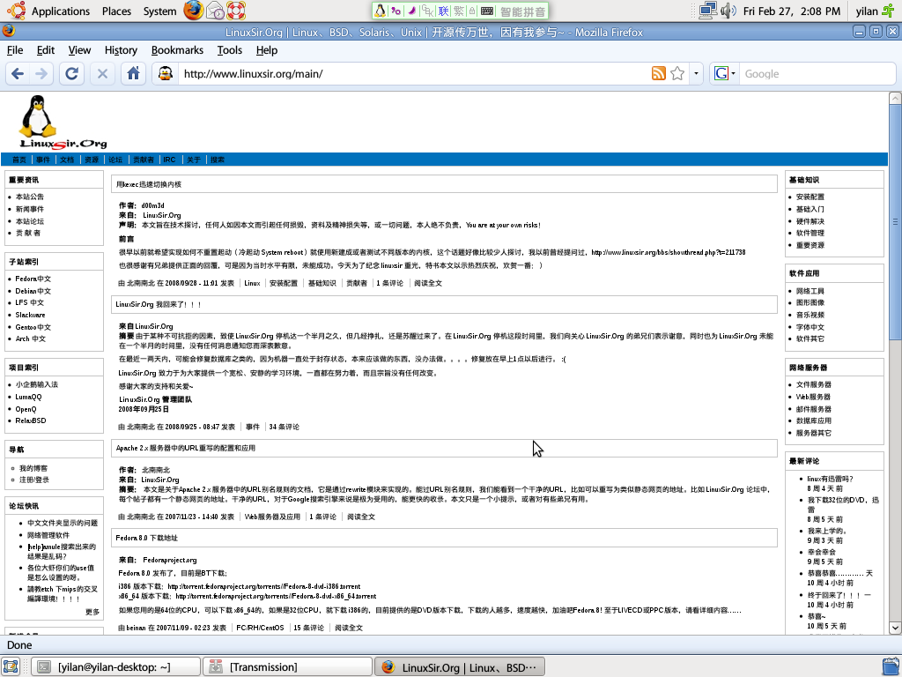Click the punctuation mode icon in input bar
The width and height of the screenshot is (902, 677).
point(396,11)
